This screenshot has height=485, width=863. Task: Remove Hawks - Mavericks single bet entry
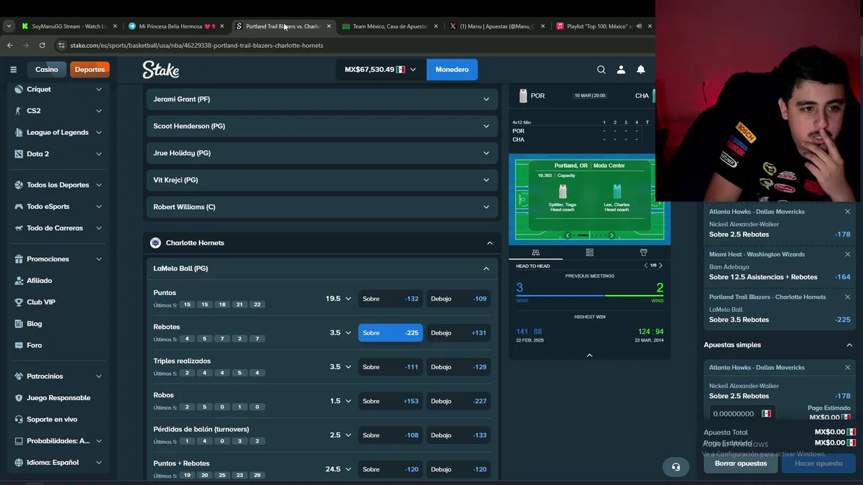[x=847, y=367]
